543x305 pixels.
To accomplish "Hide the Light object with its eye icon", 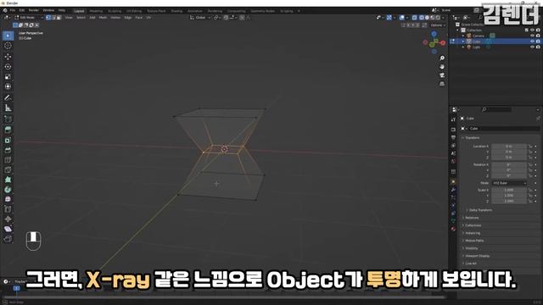I will (532, 47).
